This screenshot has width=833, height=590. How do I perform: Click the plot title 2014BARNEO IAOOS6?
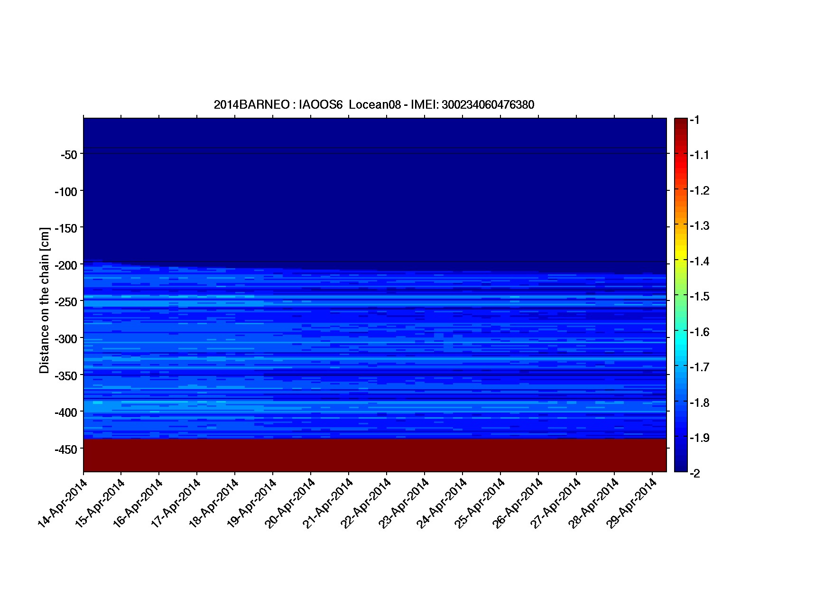pos(374,105)
